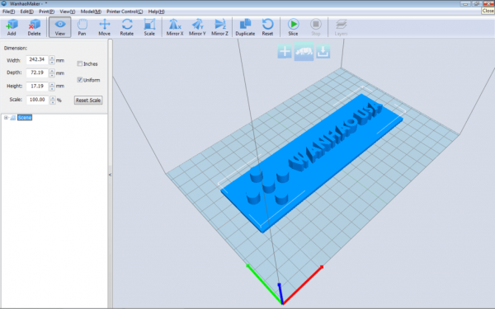Open the Model menu
Viewport: 495px width, 309px height.
pyautogui.click(x=91, y=12)
